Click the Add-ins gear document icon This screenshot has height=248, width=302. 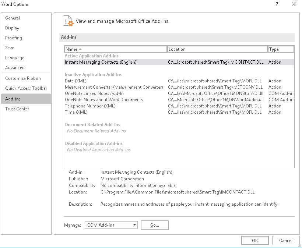(69, 21)
